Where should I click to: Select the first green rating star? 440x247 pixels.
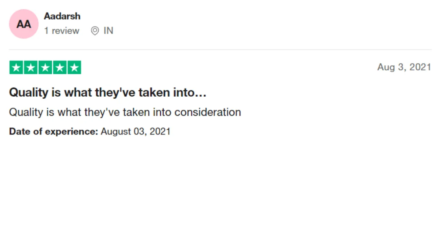pos(16,67)
